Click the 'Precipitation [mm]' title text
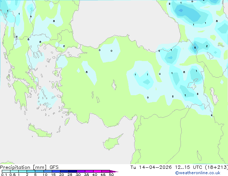The height and width of the screenshot is (176, 228). coord(23,167)
